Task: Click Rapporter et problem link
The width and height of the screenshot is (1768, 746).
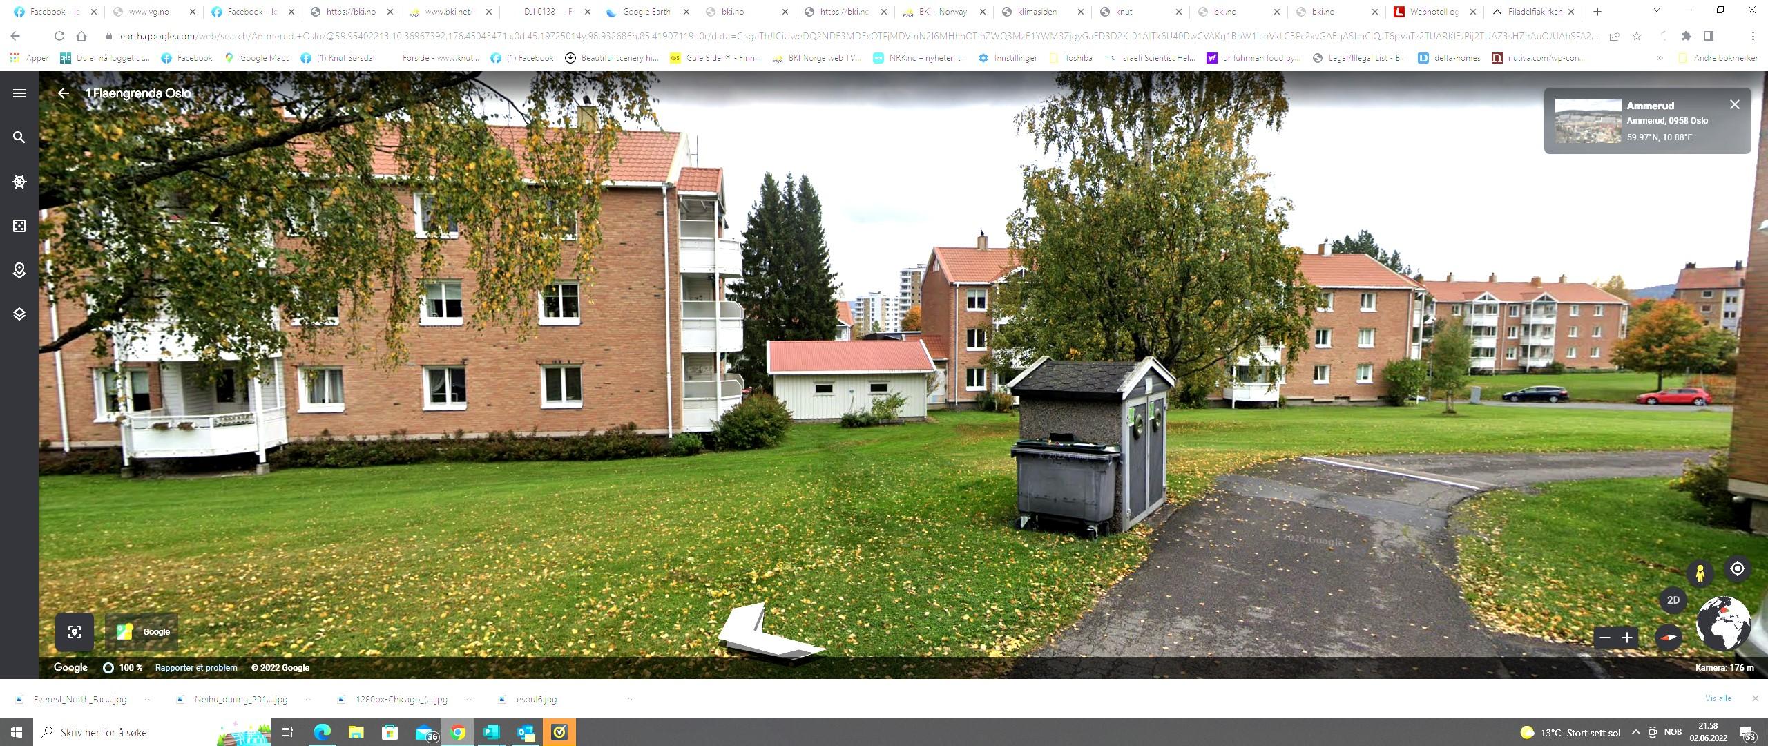Action: click(196, 668)
